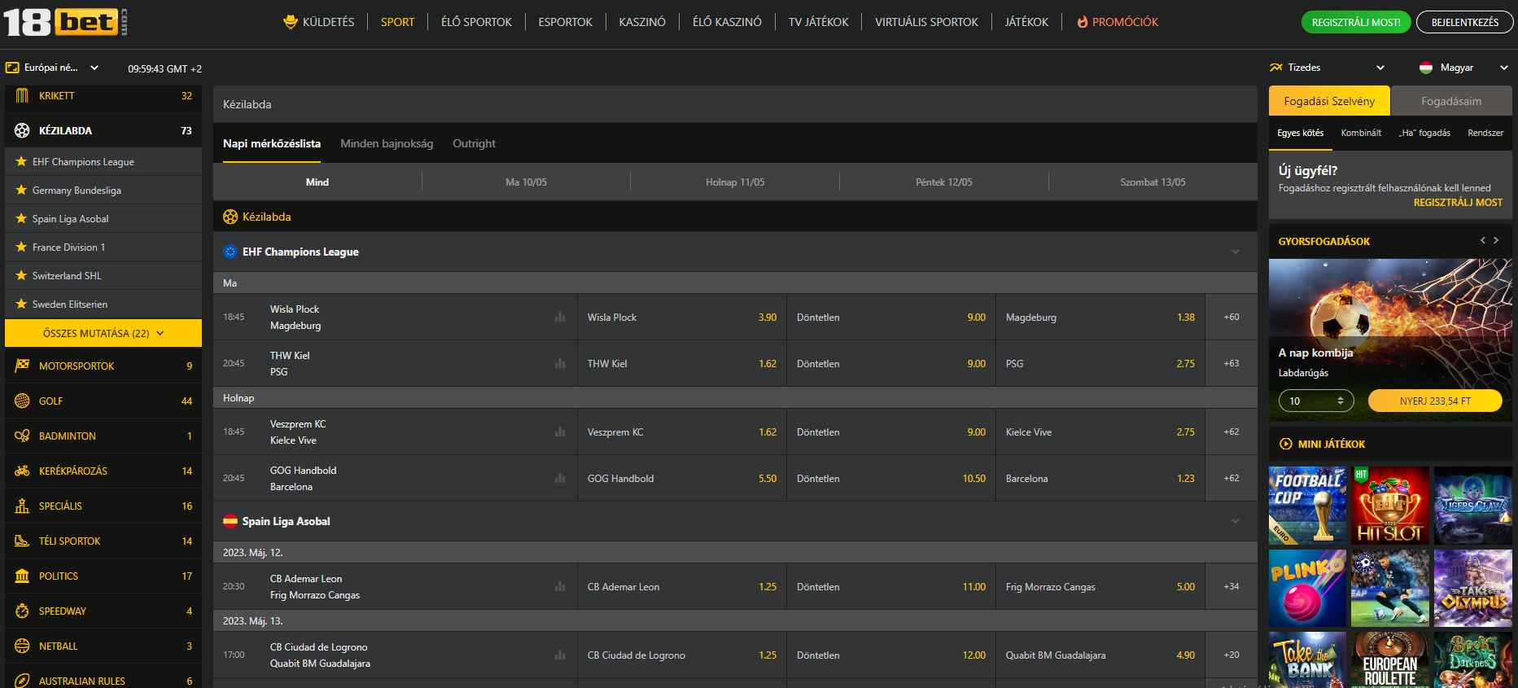Select the Holnap 11/05 date filter

point(735,182)
